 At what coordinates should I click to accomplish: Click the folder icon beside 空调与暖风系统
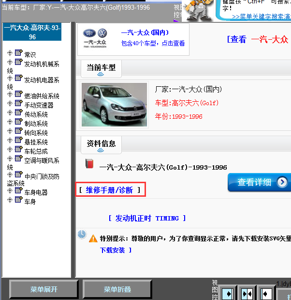click(x=19, y=158)
